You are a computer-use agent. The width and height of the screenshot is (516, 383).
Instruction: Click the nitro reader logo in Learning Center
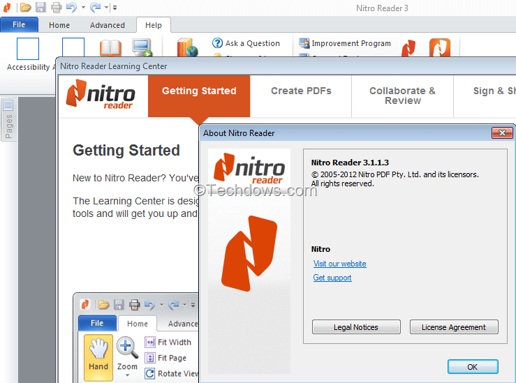[101, 94]
